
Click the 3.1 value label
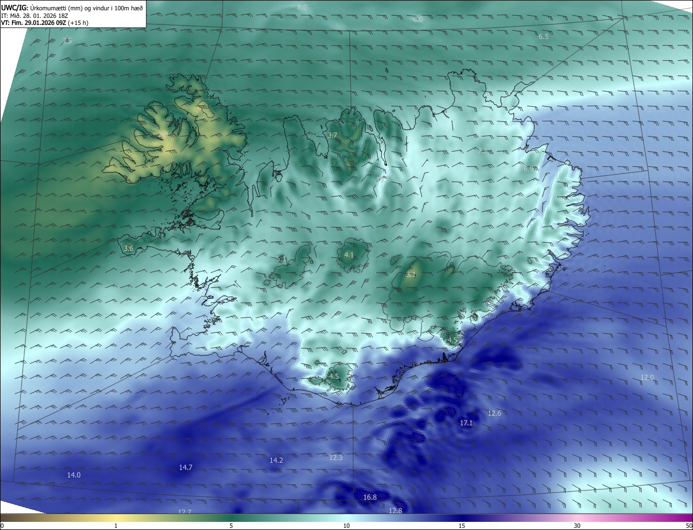point(411,274)
